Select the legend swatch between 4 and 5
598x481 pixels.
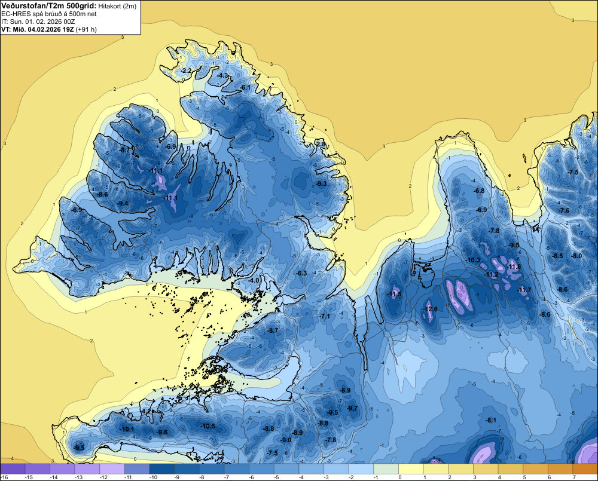click(x=511, y=469)
